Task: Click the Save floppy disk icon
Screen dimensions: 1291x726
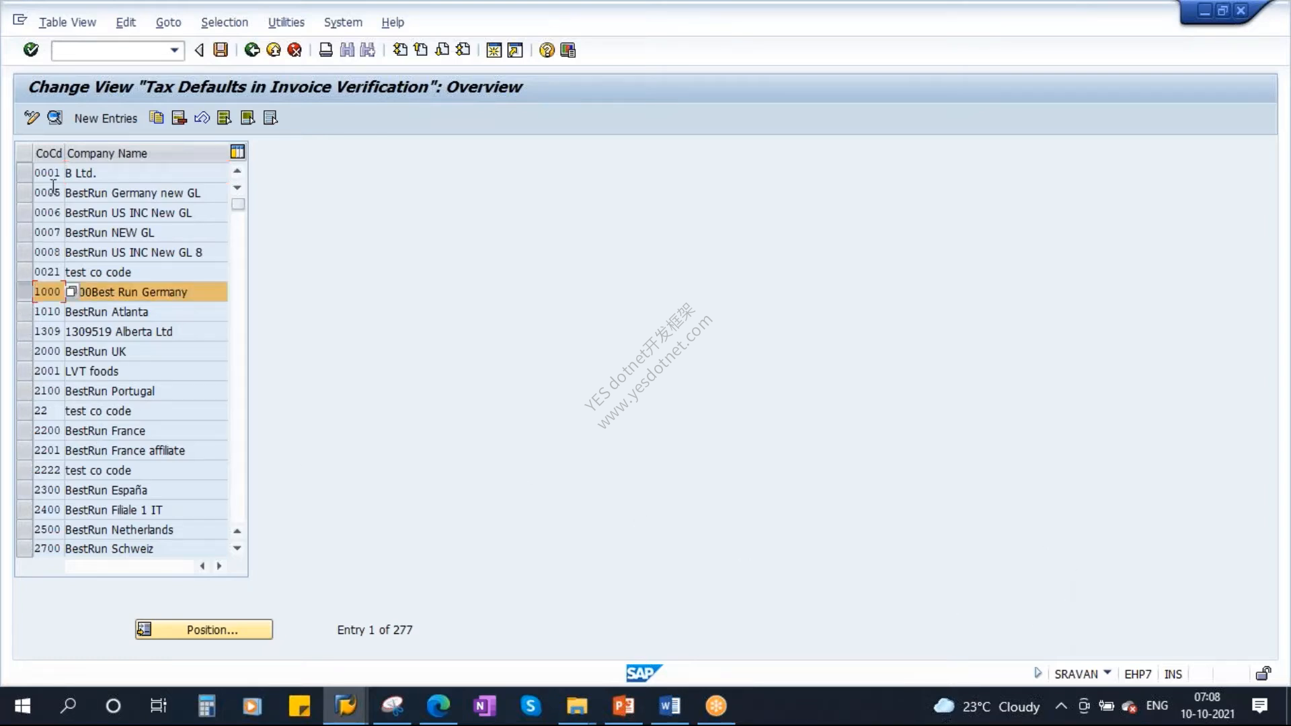Action: (x=221, y=50)
